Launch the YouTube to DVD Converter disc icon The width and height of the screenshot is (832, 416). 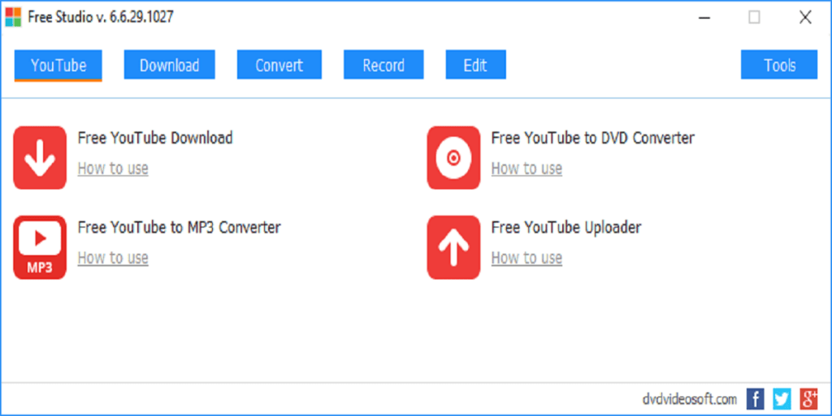coord(453,158)
